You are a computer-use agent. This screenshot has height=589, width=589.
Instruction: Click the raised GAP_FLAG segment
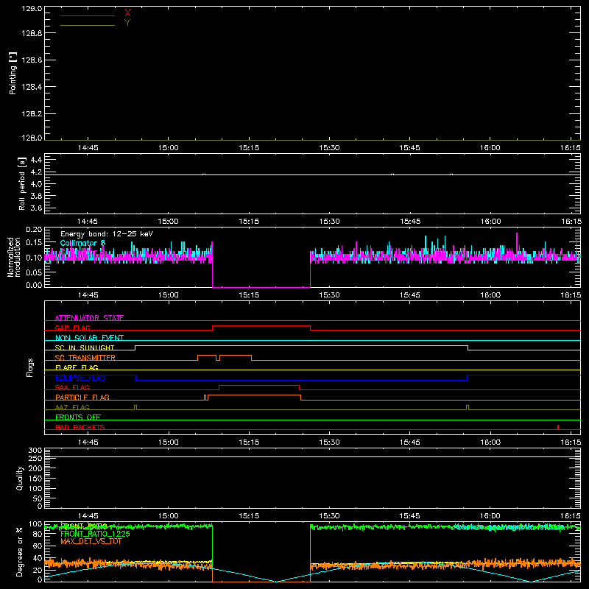261,326
